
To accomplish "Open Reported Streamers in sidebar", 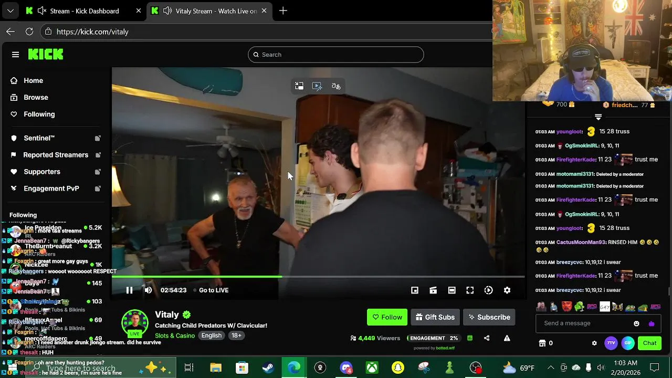I will pos(56,155).
